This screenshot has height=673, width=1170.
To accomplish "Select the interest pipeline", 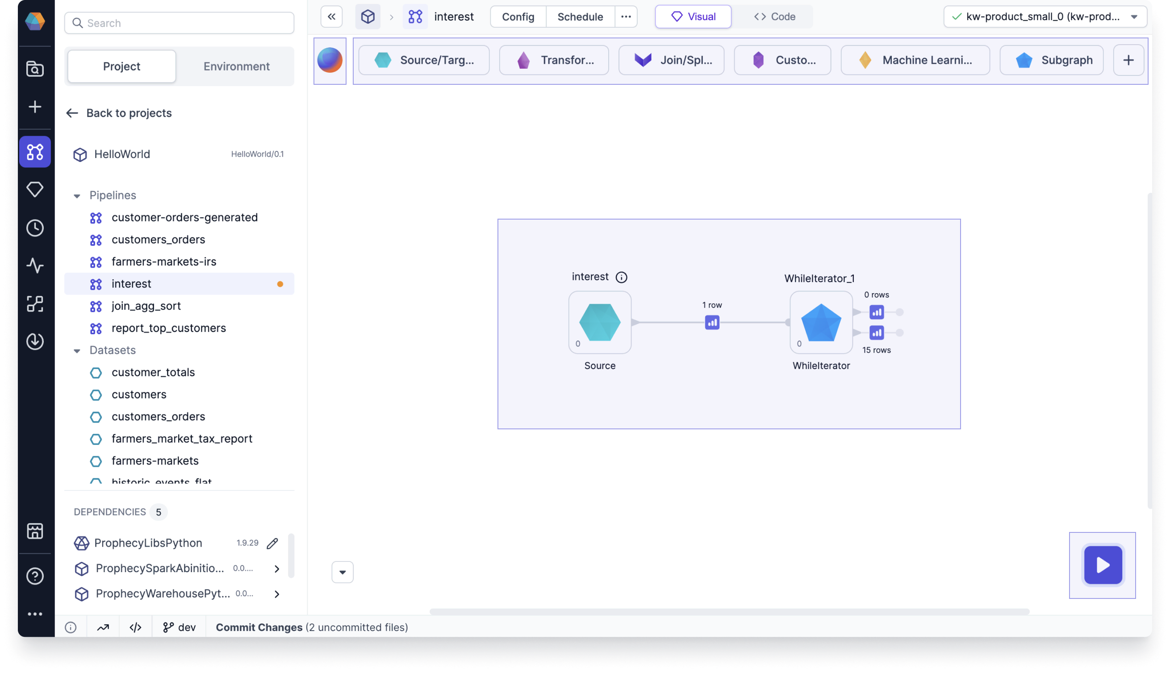I will [131, 283].
